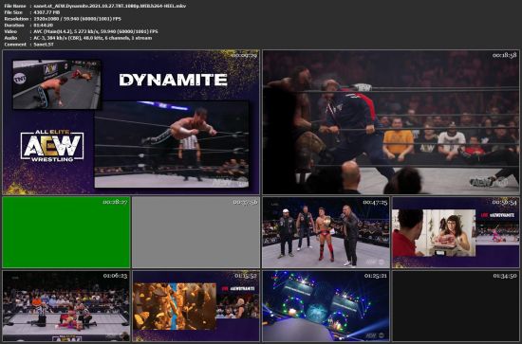Open the ringside thumbnail stamped 00:18:58
The image size is (522, 344).
click(391, 122)
